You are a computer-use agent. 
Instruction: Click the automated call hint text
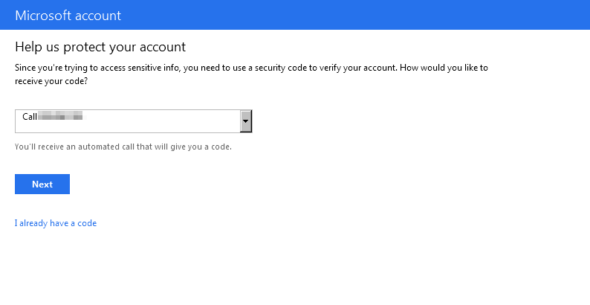pyautogui.click(x=123, y=147)
